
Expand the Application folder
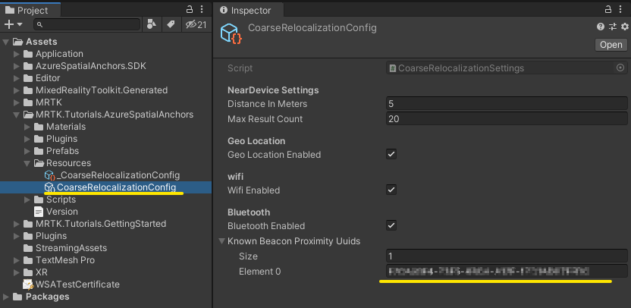[x=17, y=54]
